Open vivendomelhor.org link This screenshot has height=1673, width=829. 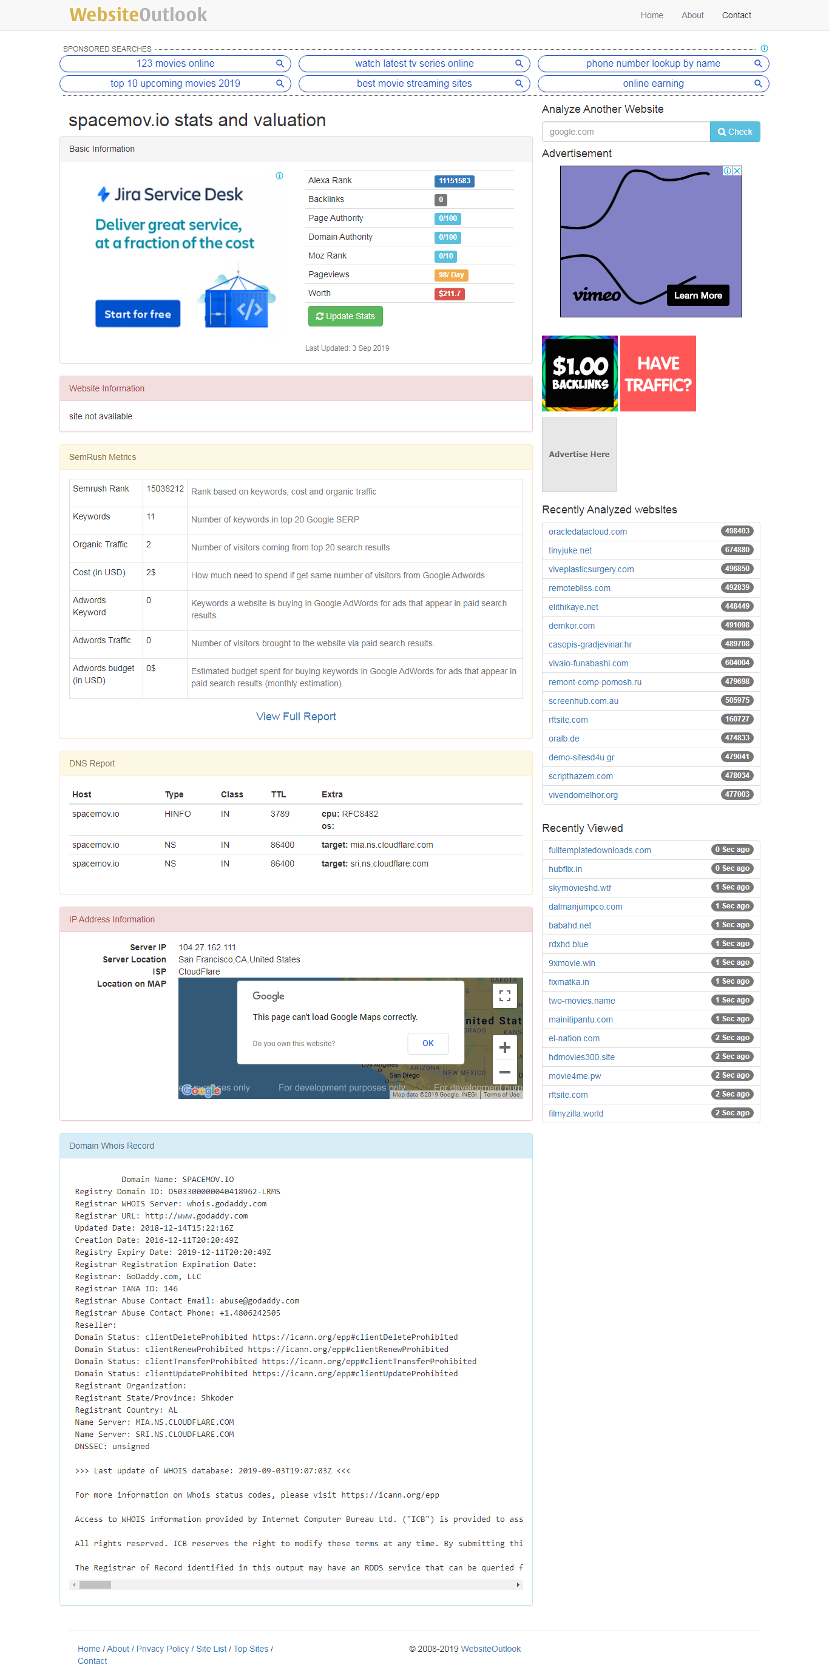(x=583, y=795)
